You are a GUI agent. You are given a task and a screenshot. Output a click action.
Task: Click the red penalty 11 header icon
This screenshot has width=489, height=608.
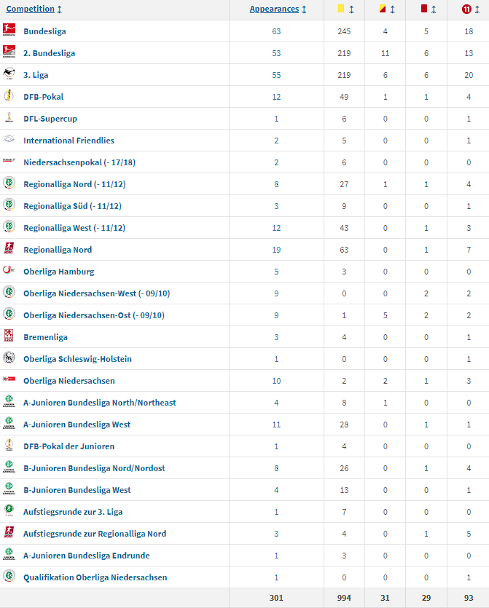click(466, 9)
